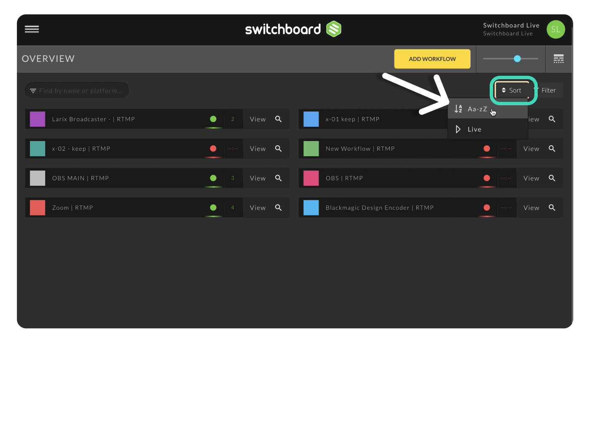View the OBS | RTMP workflow
The height and width of the screenshot is (421, 590).
click(531, 178)
